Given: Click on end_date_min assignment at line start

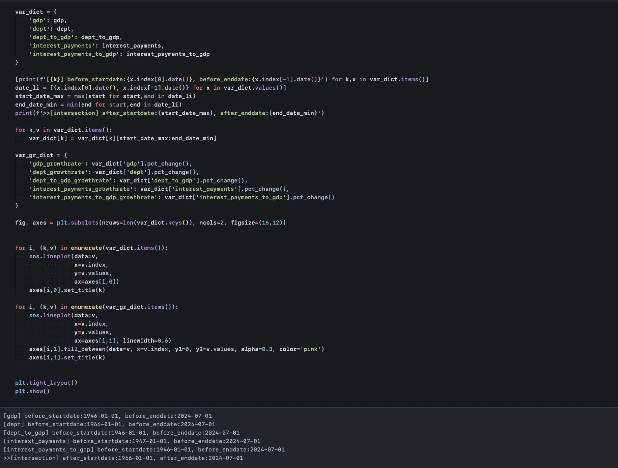Looking at the screenshot, I should [36, 105].
